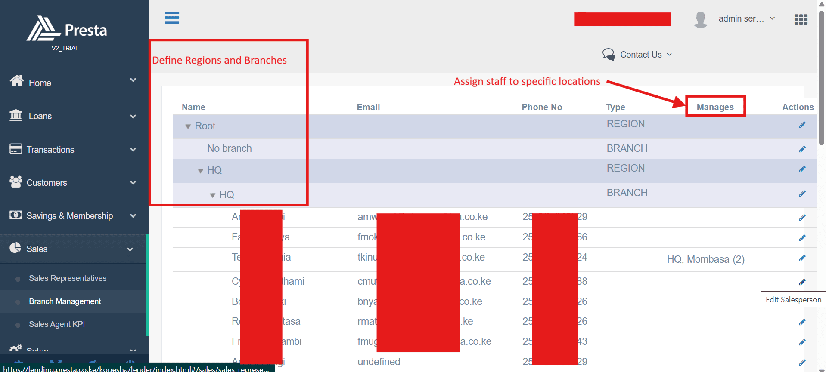
Task: Open Sales Agent KPI submenu item
Action: click(x=57, y=324)
